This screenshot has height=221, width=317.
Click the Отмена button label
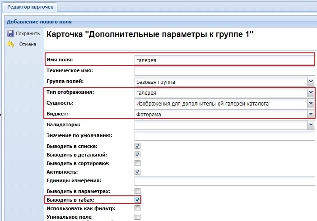27,44
